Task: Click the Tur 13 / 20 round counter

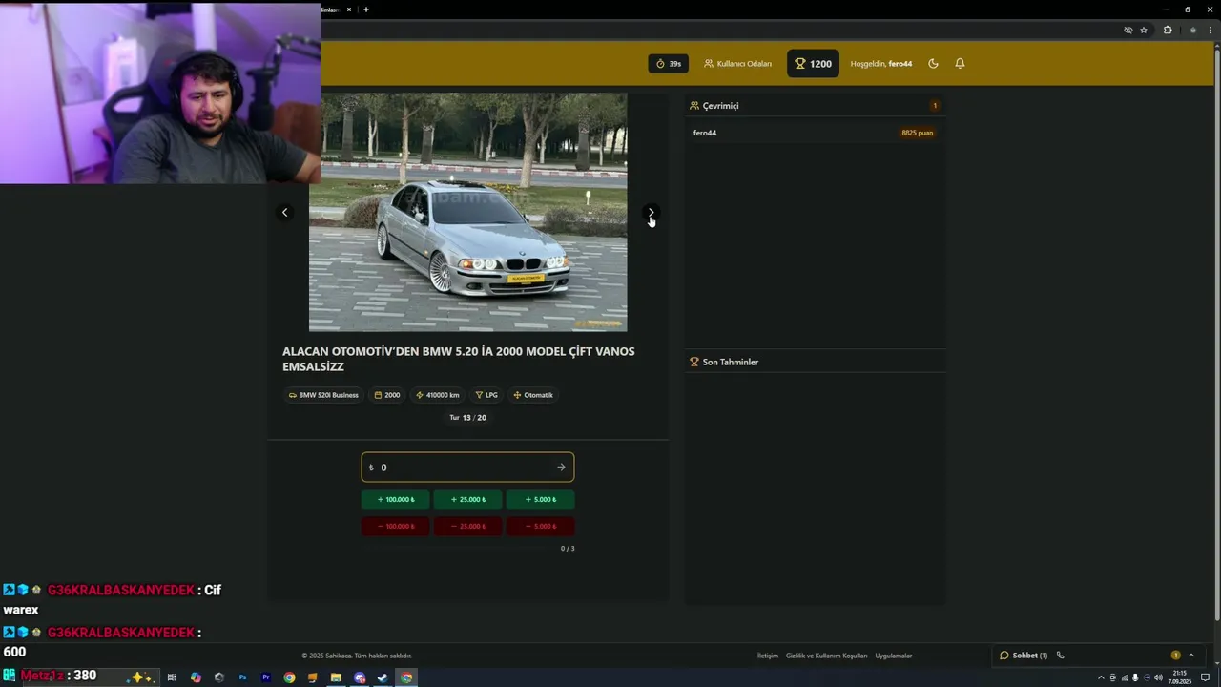Action: pyautogui.click(x=467, y=418)
